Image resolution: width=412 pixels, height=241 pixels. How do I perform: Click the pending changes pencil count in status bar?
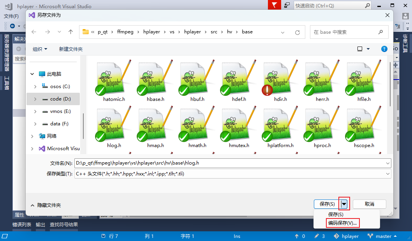point(319,236)
